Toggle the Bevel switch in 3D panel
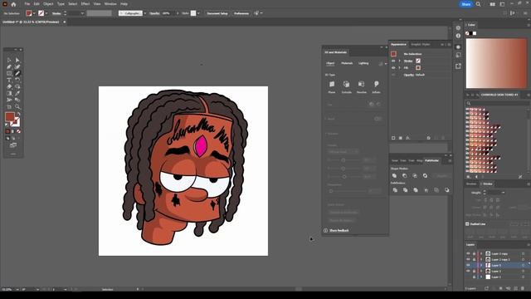This screenshot has width=531, height=299. [378, 119]
